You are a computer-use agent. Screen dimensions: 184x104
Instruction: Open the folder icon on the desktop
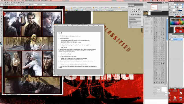coord(181,98)
